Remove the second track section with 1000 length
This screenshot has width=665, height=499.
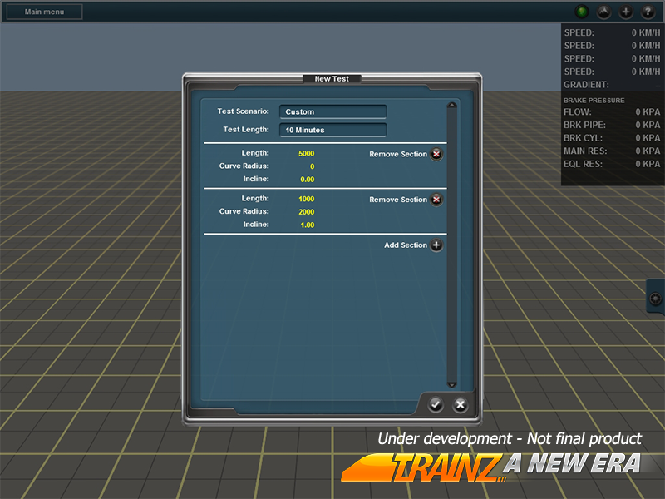coord(436,200)
